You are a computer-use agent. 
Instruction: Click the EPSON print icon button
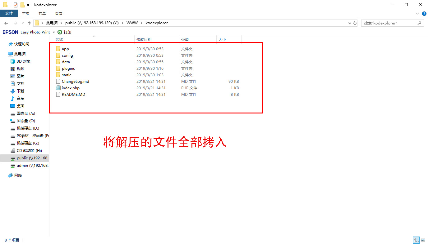pyautogui.click(x=60, y=32)
